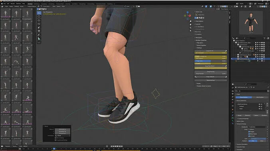
Task: Select the Select Box tool in viewport toolbar
Action: pos(39,13)
